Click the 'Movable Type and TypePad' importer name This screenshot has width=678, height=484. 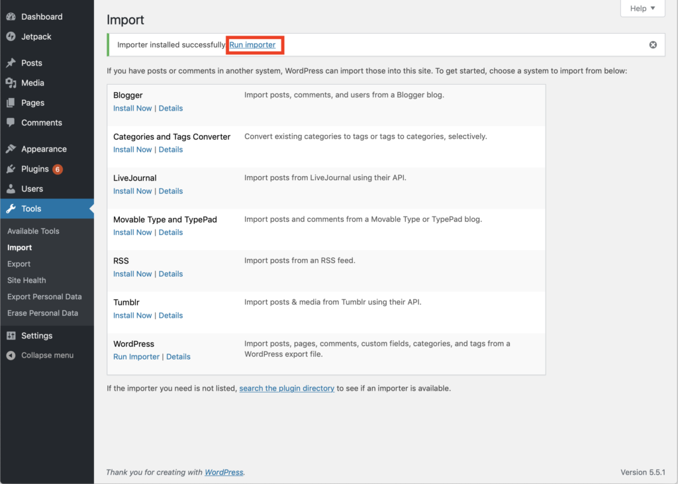pos(165,220)
